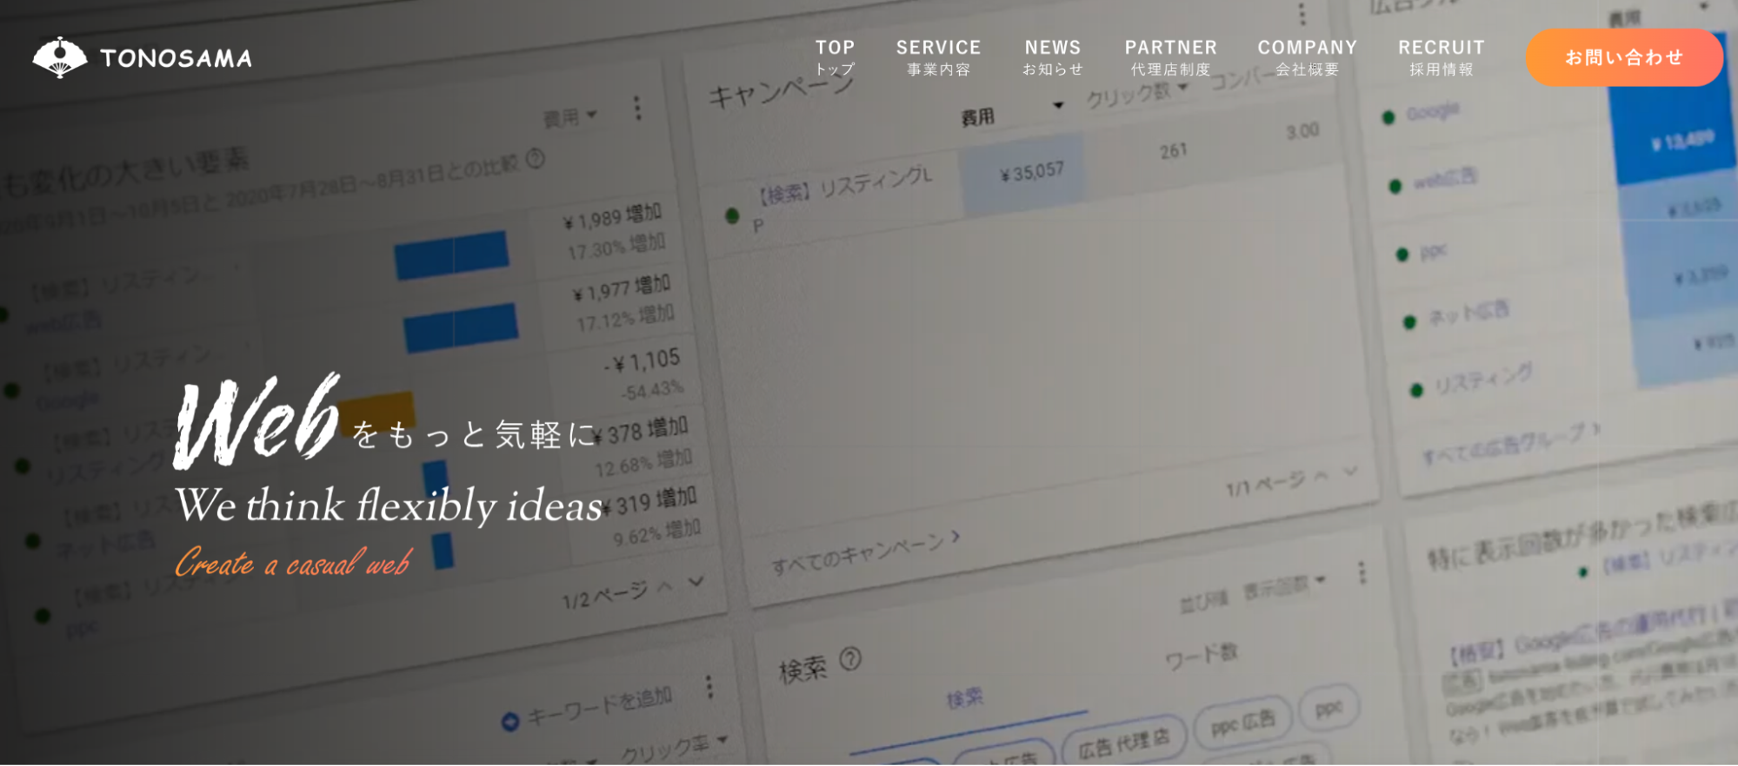Click the 'Web をもっと気軽に' headline

385,422
